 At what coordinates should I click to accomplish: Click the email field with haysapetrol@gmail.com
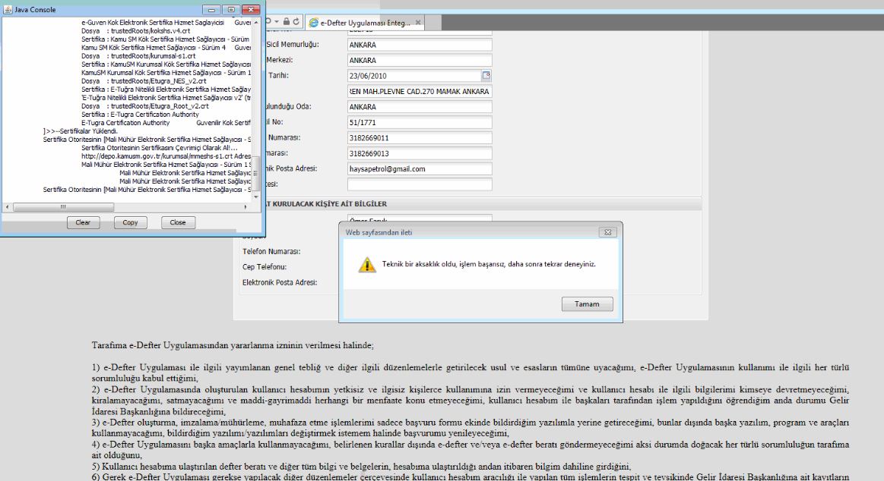coord(420,169)
